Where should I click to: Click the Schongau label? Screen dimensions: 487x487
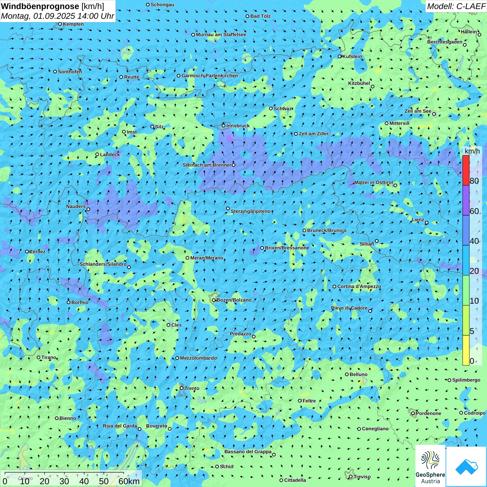[x=162, y=5]
